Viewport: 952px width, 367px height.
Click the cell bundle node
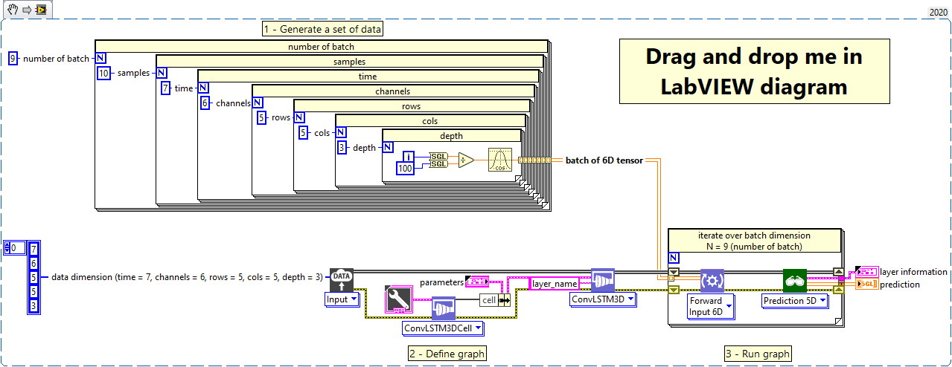[x=496, y=300]
